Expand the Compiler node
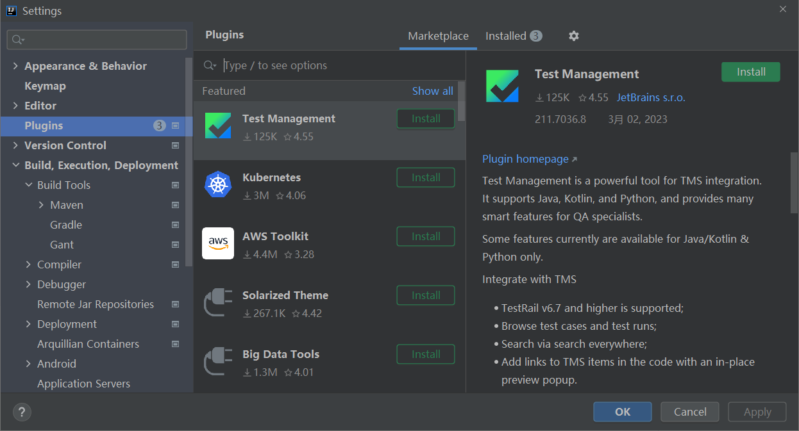799x431 pixels. (x=28, y=264)
